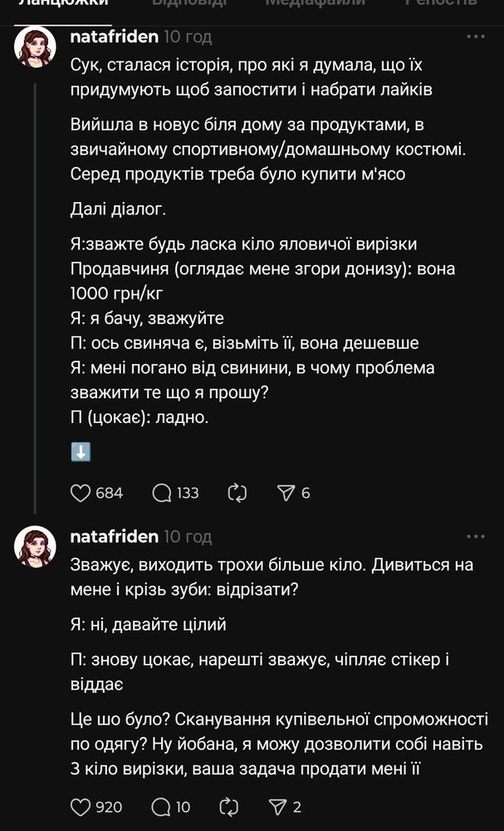Click the first post's 10 год timestamp
This screenshot has height=831, width=504.
188,37
